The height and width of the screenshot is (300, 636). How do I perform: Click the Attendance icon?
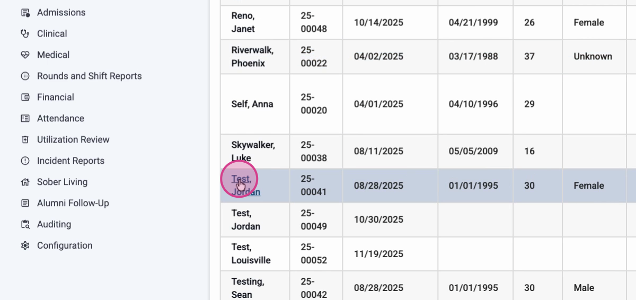pyautogui.click(x=25, y=119)
